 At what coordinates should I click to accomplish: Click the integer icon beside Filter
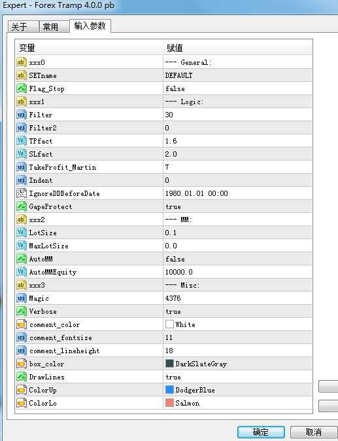(22, 115)
